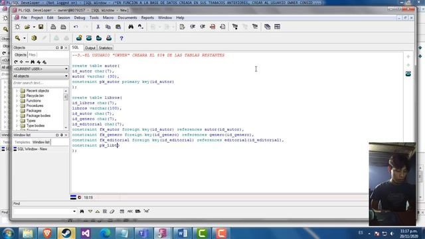Click the green phone icon beside editor
The width and height of the screenshot is (425, 239).
pyautogui.click(x=408, y=74)
